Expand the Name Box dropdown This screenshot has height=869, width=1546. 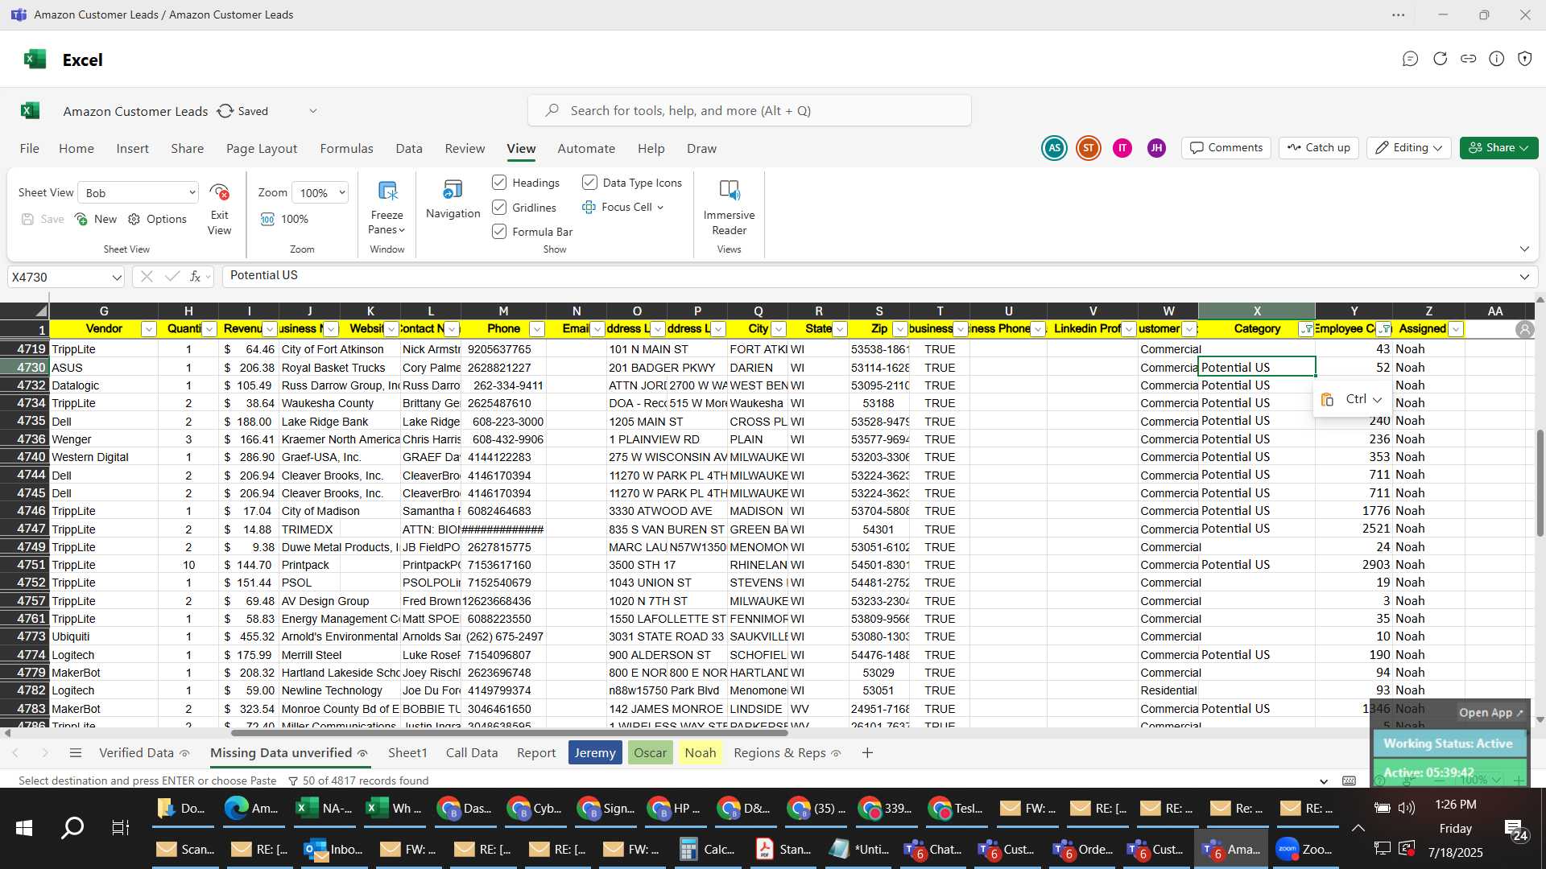point(117,277)
